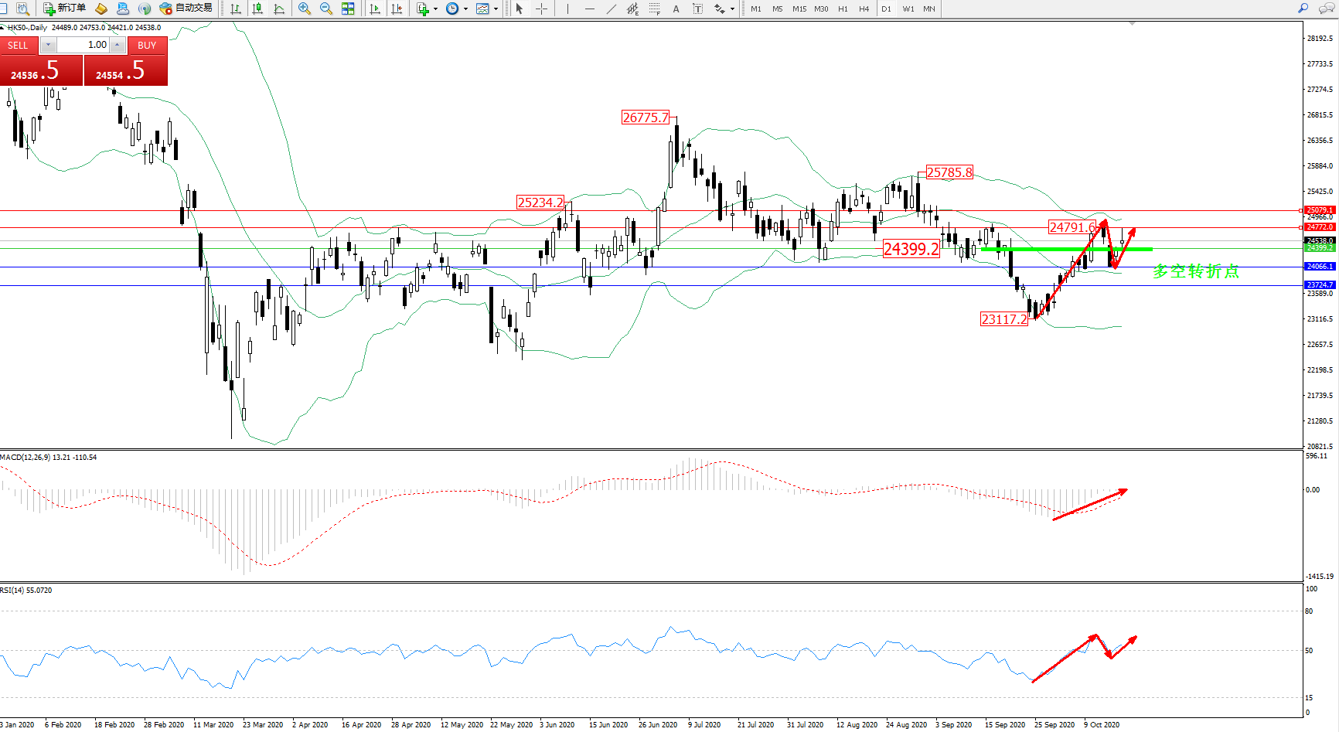Viewport: 1339px width, 732px height.
Task: Enable chart auto scroll
Action: (375, 9)
